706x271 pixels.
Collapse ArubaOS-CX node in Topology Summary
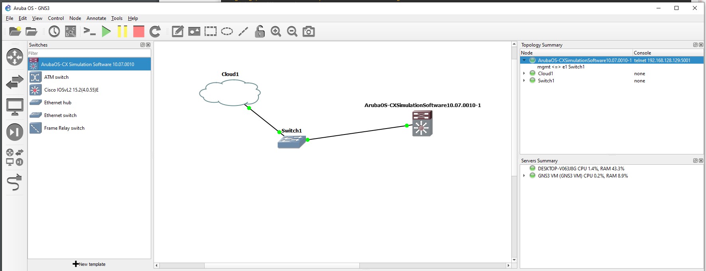pos(524,60)
